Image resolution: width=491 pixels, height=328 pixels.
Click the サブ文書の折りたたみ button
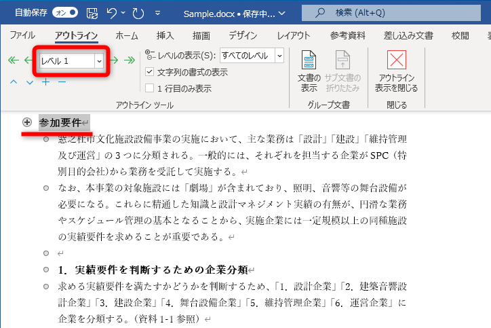pyautogui.click(x=342, y=71)
